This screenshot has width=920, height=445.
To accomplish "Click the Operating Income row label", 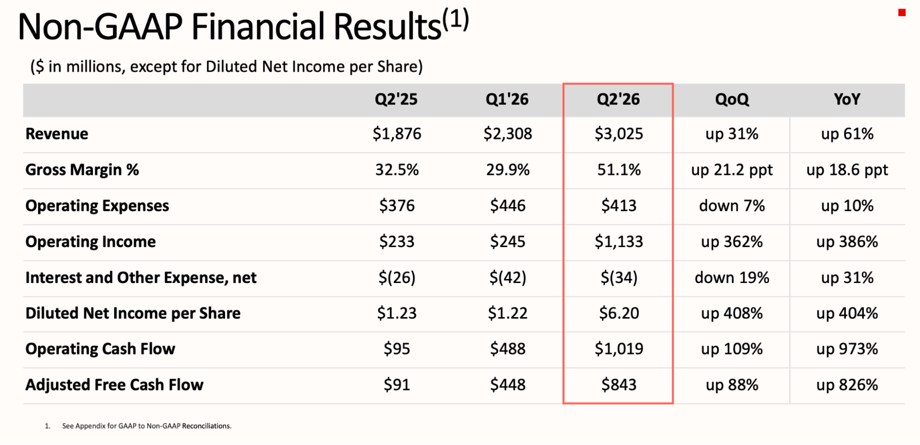I will tap(91, 242).
